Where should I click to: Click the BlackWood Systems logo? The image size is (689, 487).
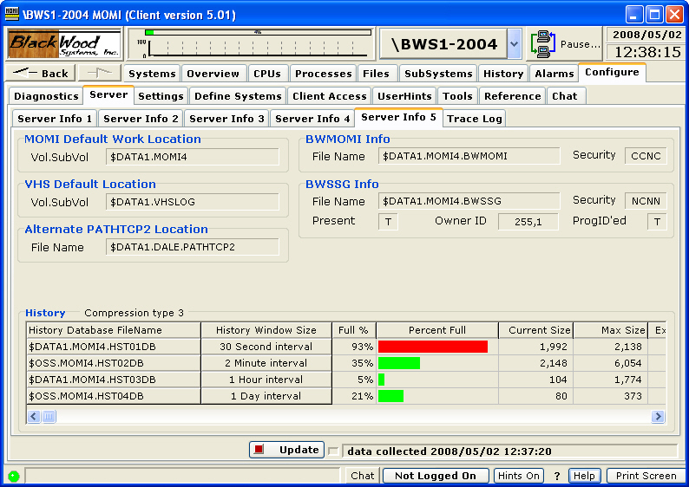click(65, 44)
